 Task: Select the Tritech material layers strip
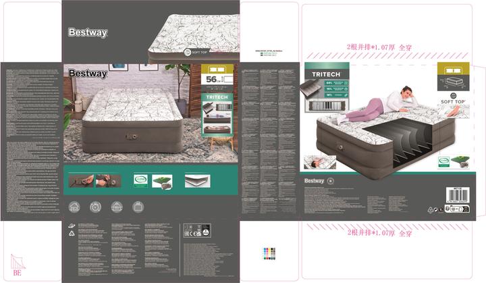327,106
